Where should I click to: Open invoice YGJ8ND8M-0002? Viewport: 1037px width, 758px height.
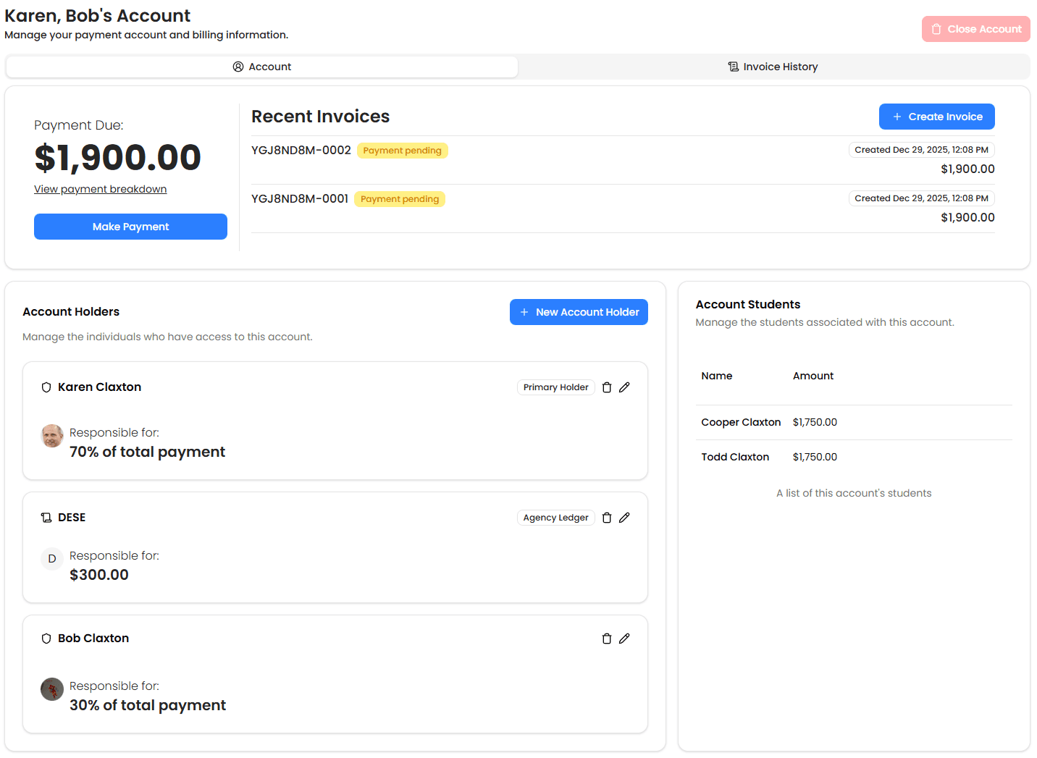tap(301, 151)
